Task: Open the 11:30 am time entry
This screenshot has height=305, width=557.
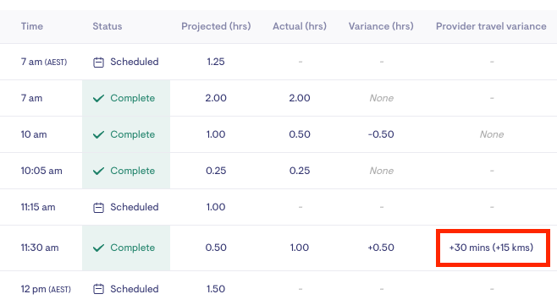Action: [40, 248]
